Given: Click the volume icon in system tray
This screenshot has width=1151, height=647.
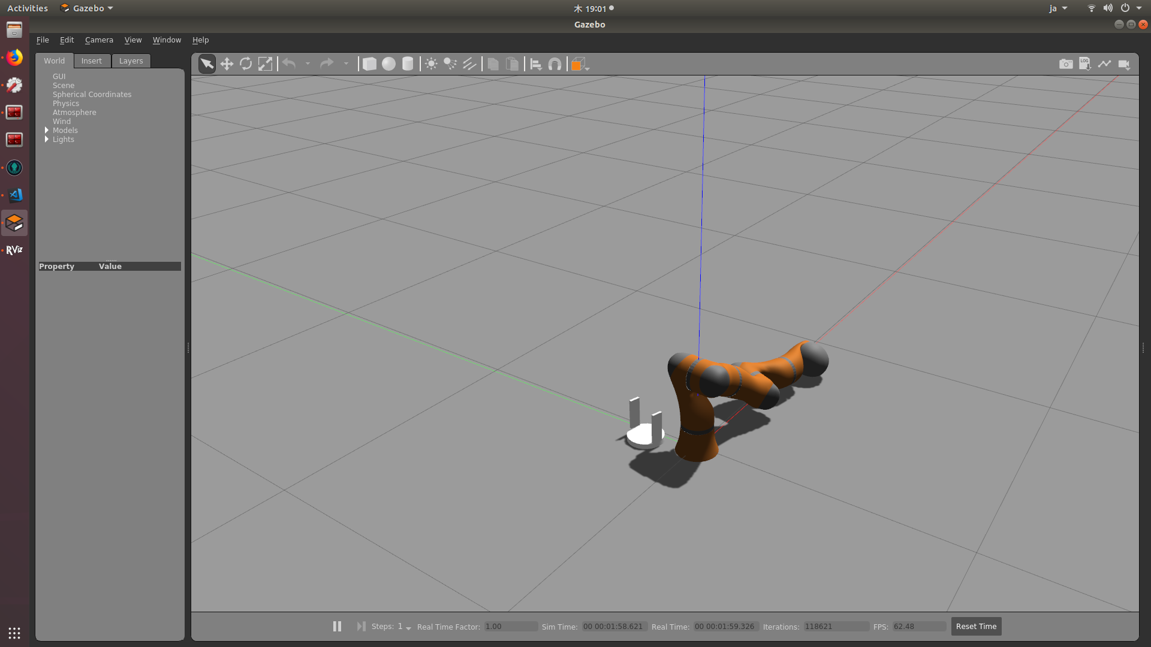Looking at the screenshot, I should [x=1108, y=8].
